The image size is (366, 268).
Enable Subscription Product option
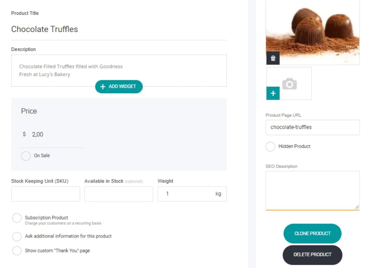(17, 218)
